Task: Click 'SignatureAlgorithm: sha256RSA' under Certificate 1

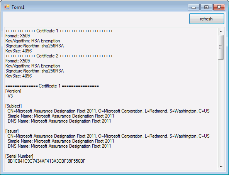Action: coord(35,46)
